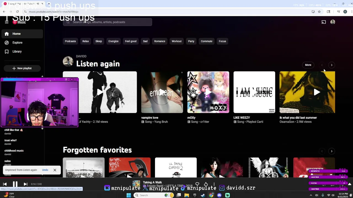
Task: Show previous Forgotten favorites carousel items
Action: point(322,151)
